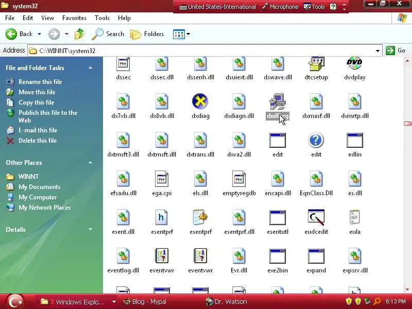Click the Start button on taskbar
412x309 pixels.
coord(15,301)
